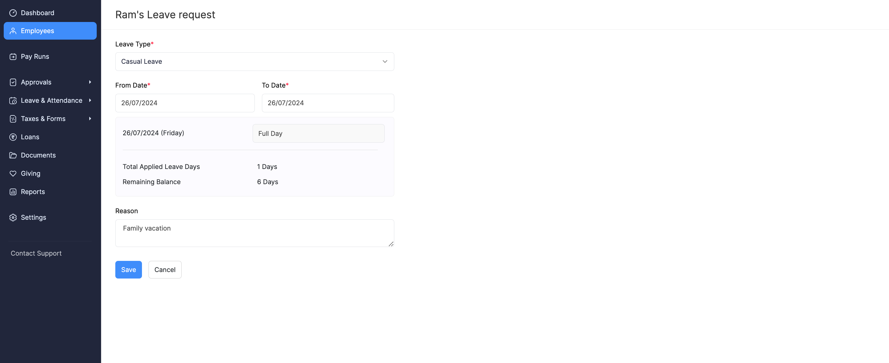Expand the Leave & Attendance submenu arrow
Image resolution: width=889 pixels, height=363 pixels.
(x=90, y=101)
